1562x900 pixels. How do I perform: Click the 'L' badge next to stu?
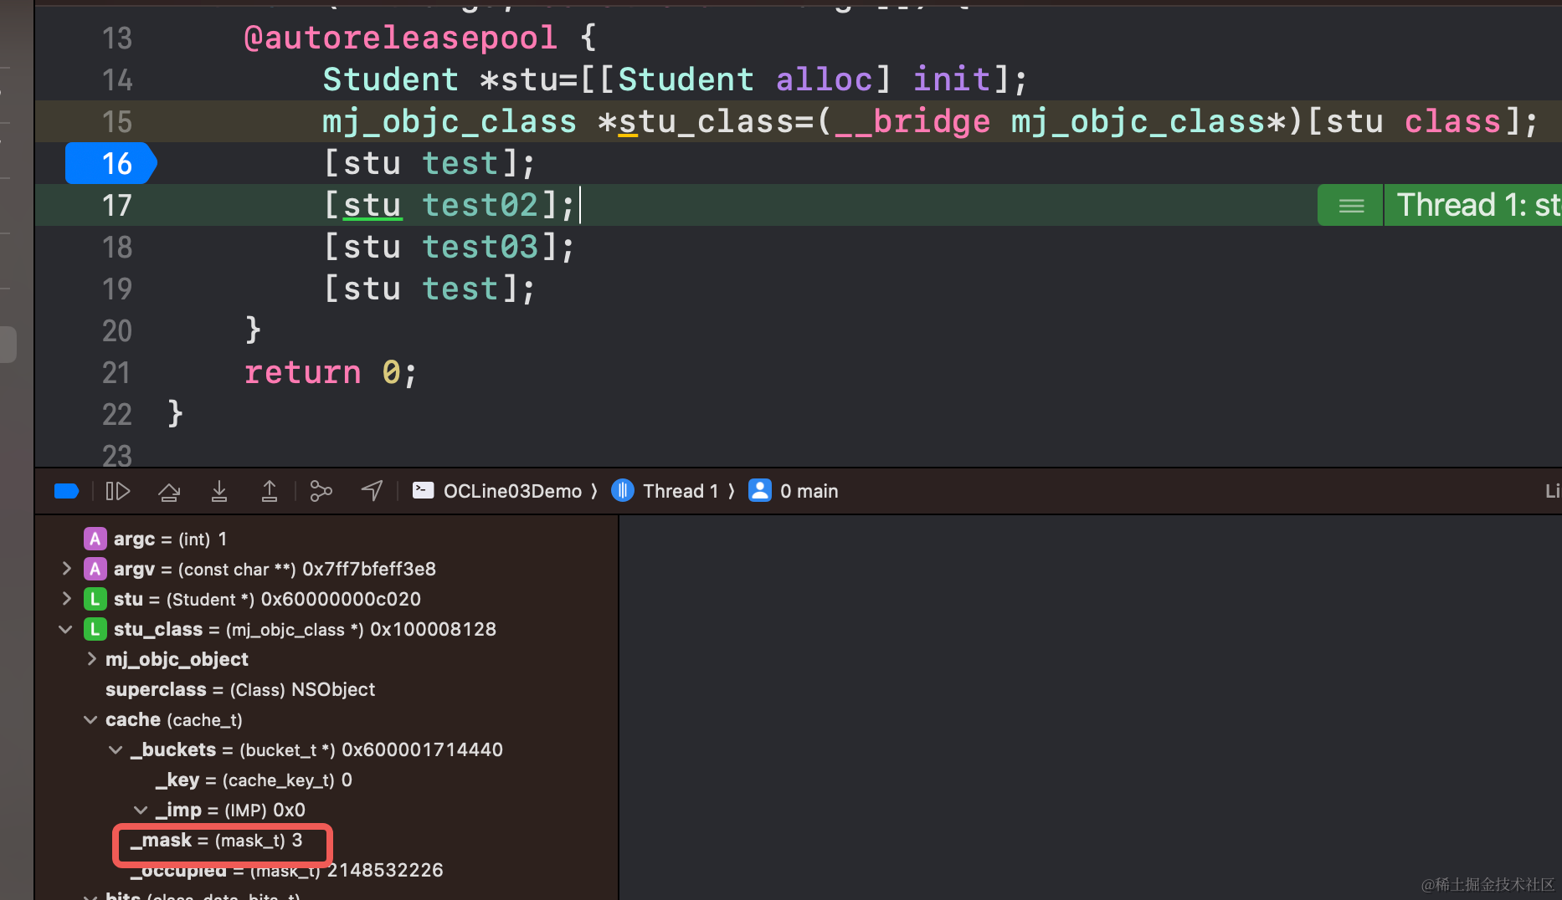click(95, 599)
